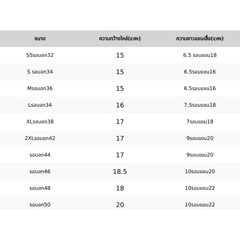
Task: Click the 7.5รอบแขน18 sleeve cell
Action: [x=200, y=105]
